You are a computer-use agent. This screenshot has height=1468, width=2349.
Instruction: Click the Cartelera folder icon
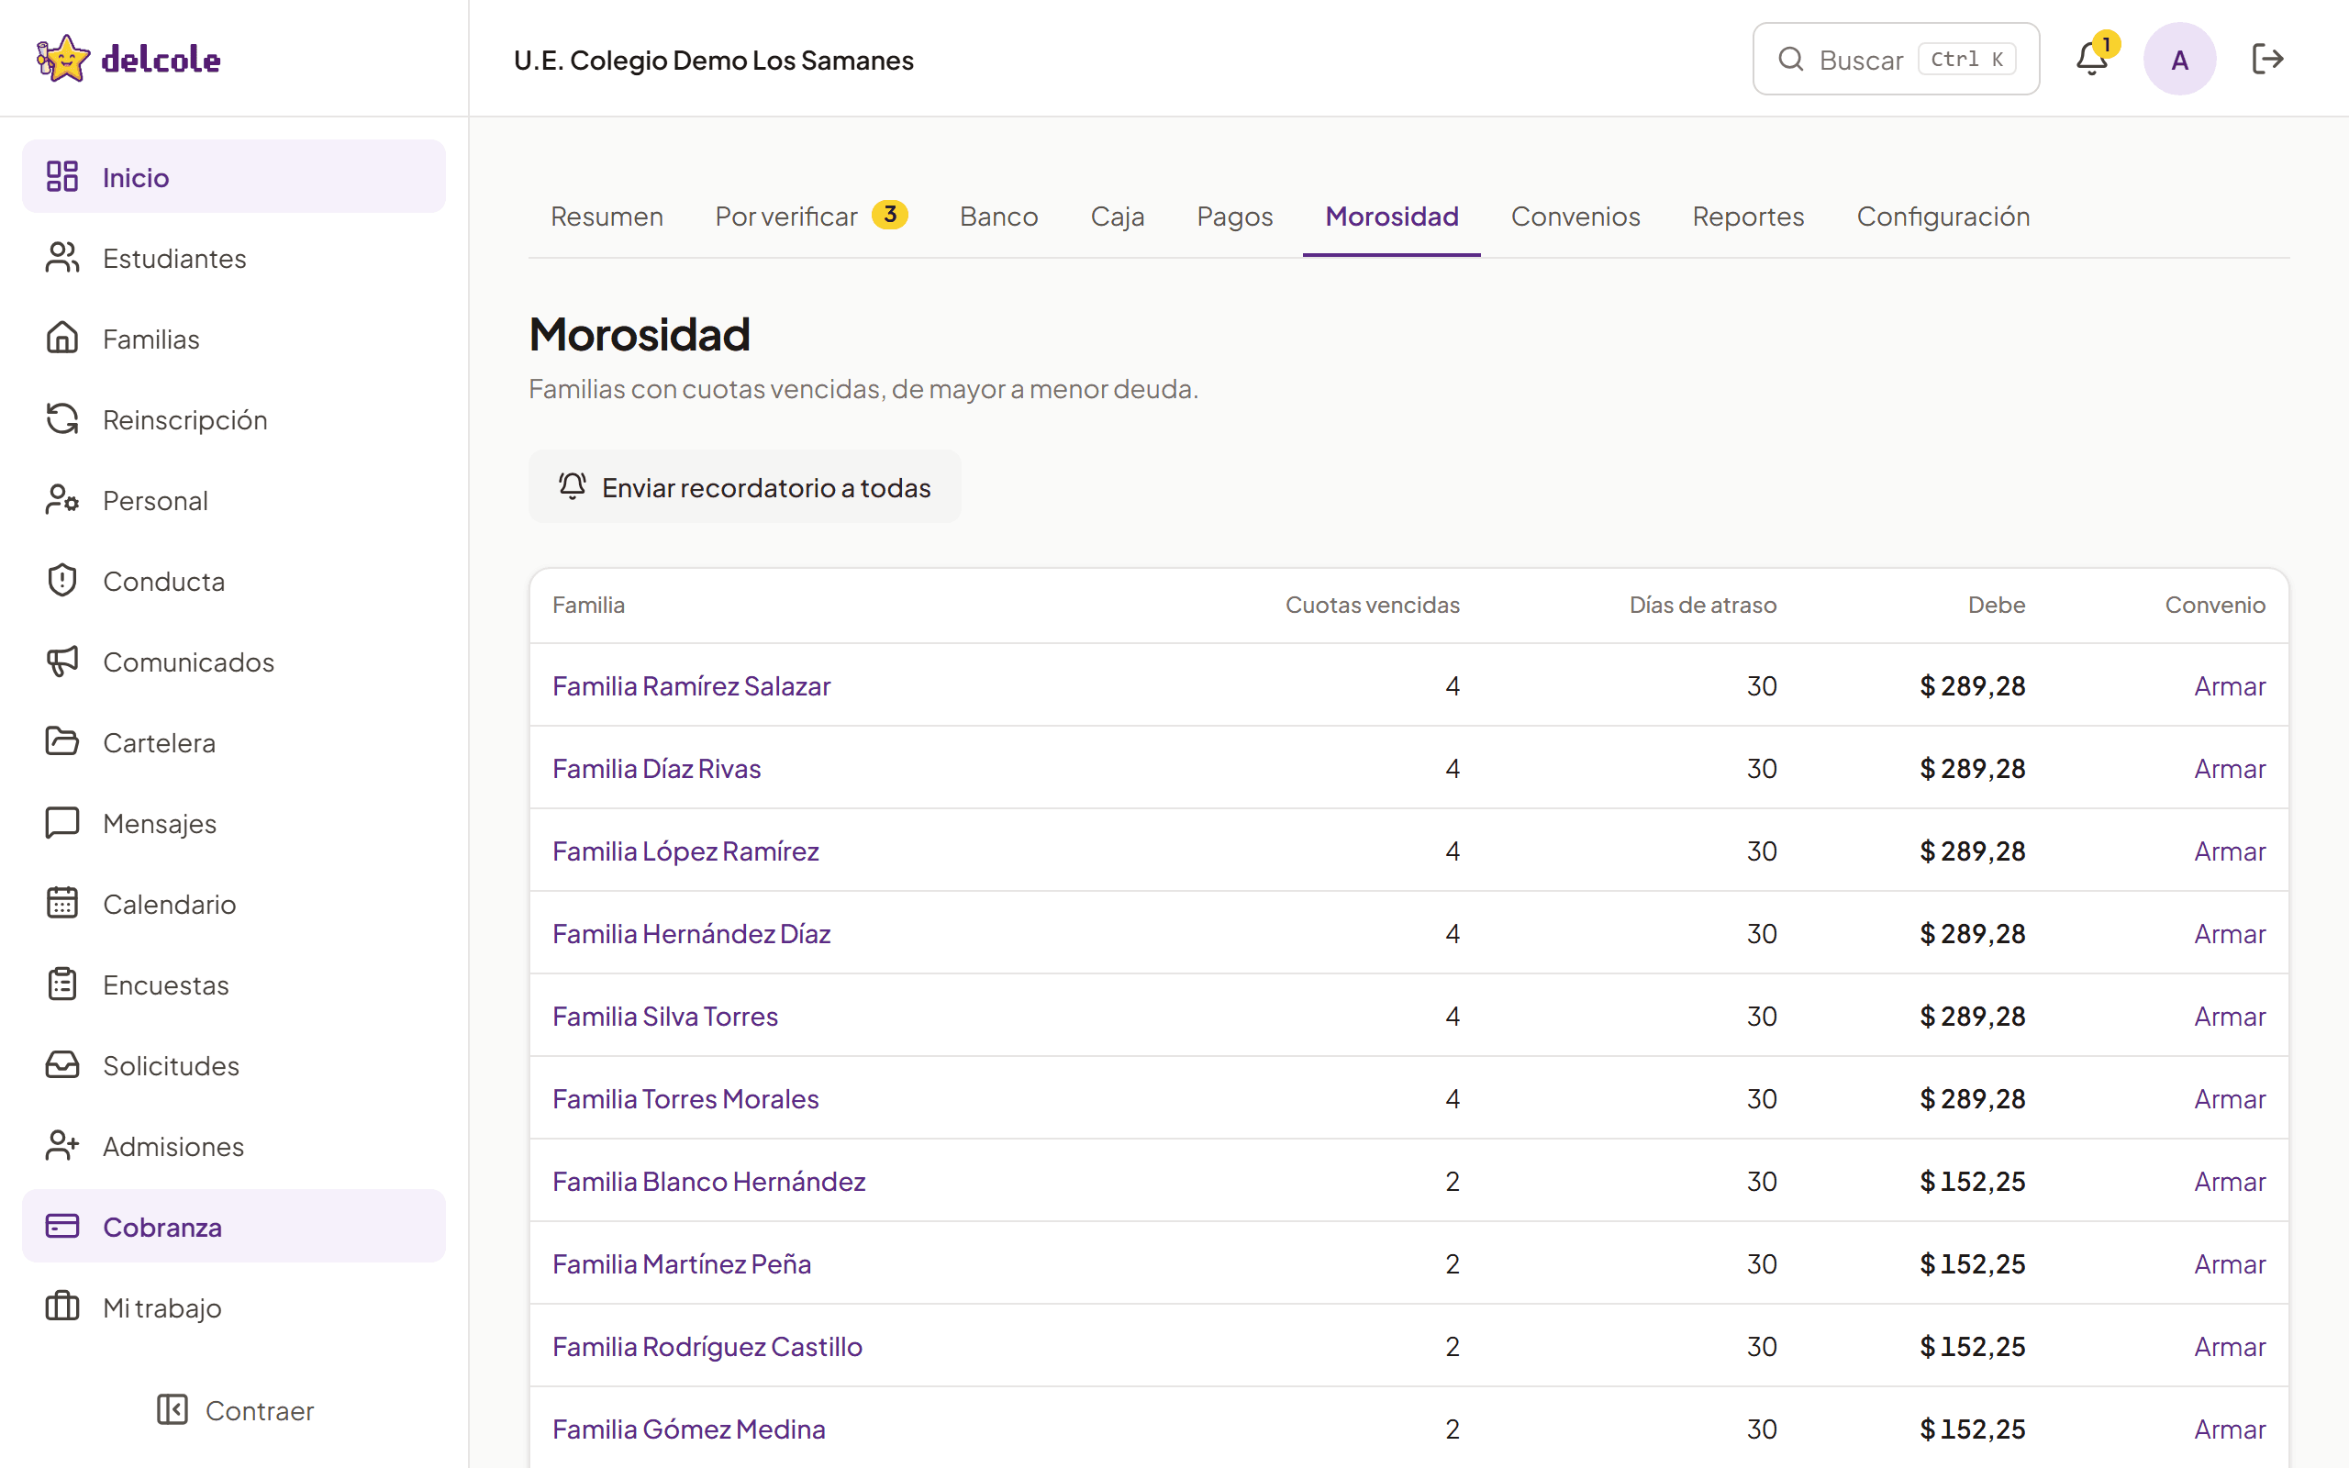[62, 740]
